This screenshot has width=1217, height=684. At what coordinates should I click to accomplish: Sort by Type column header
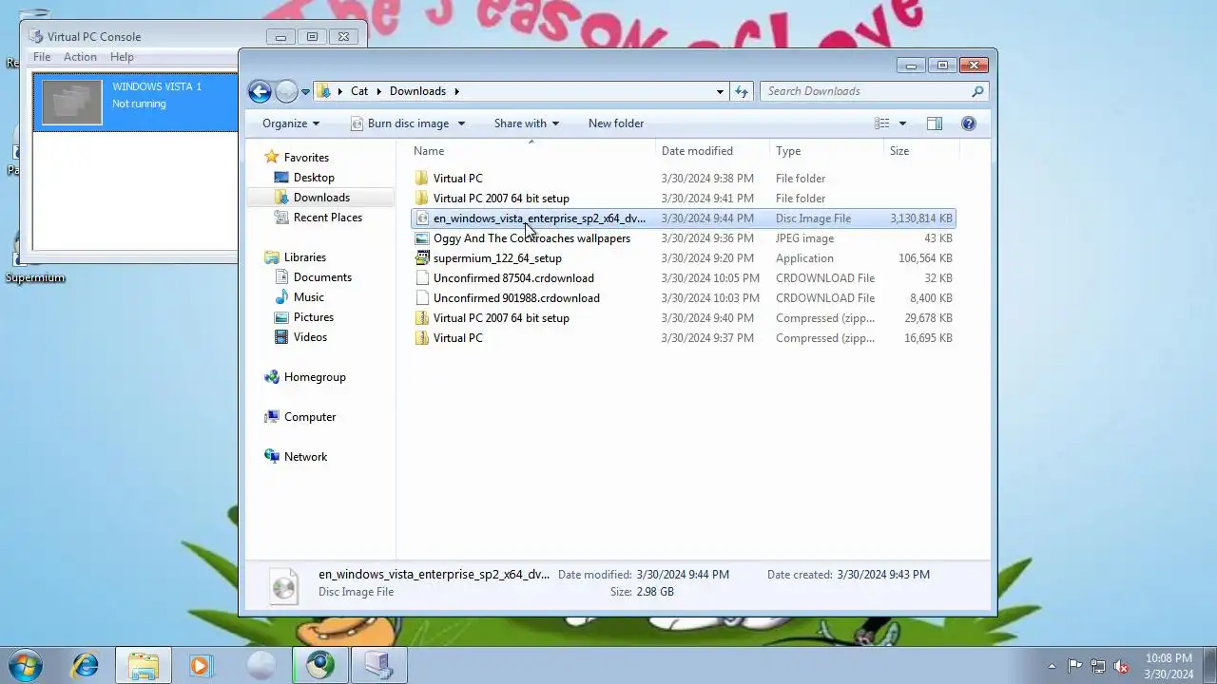[x=788, y=151]
